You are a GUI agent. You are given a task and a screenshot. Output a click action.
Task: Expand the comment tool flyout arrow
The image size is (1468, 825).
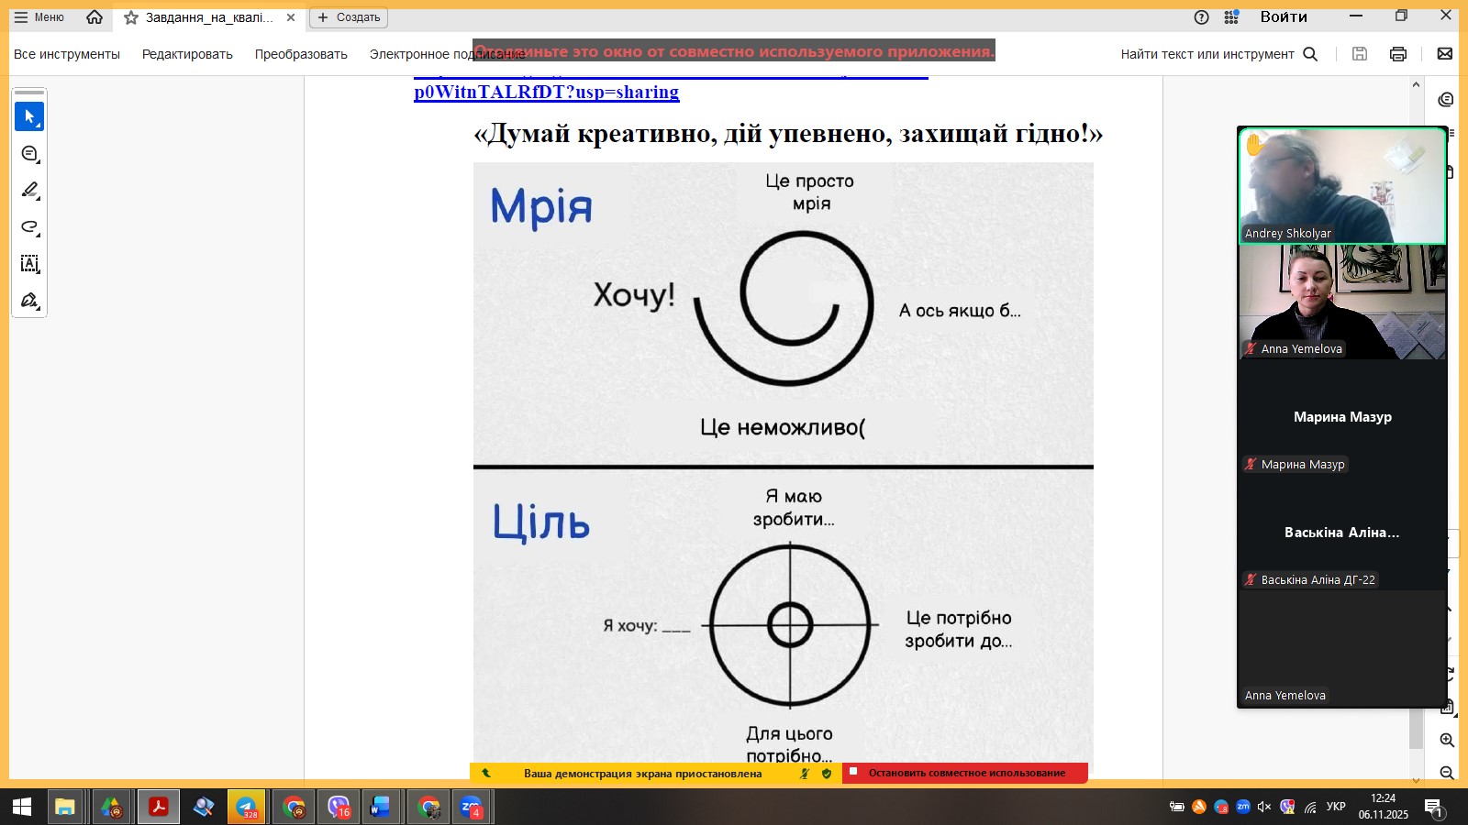pyautogui.click(x=38, y=162)
